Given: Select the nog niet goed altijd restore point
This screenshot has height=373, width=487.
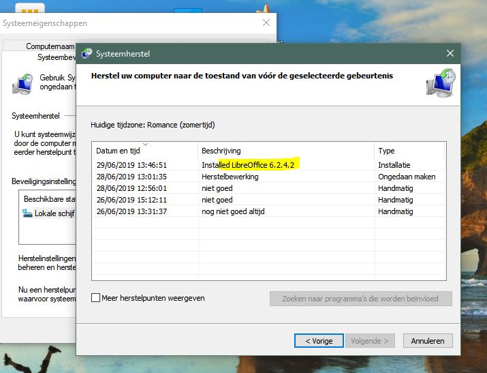Looking at the screenshot, I should pos(232,211).
